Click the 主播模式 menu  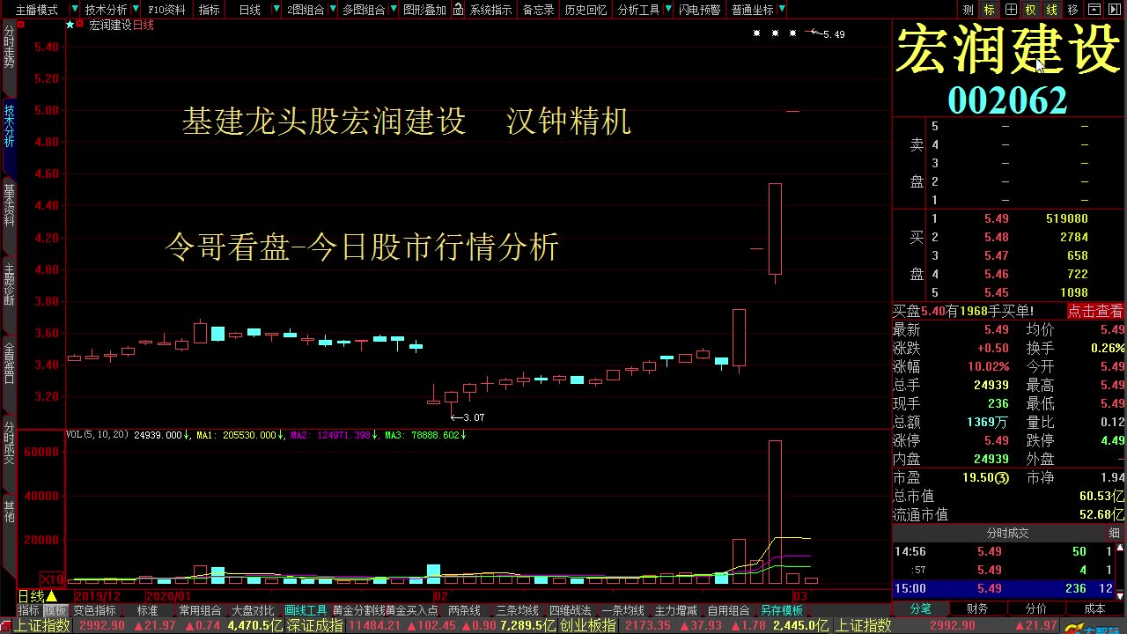coord(37,10)
